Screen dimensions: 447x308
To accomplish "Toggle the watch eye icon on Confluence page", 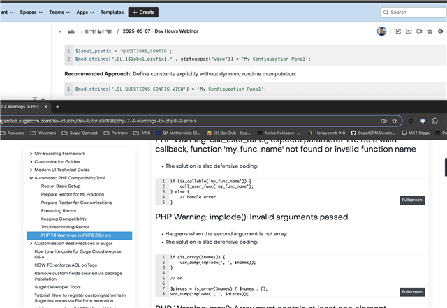I will 441,31.
